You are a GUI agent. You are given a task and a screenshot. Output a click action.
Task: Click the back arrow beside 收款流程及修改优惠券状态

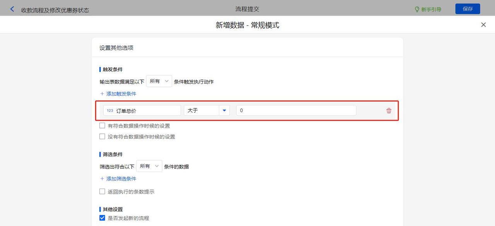12,8
